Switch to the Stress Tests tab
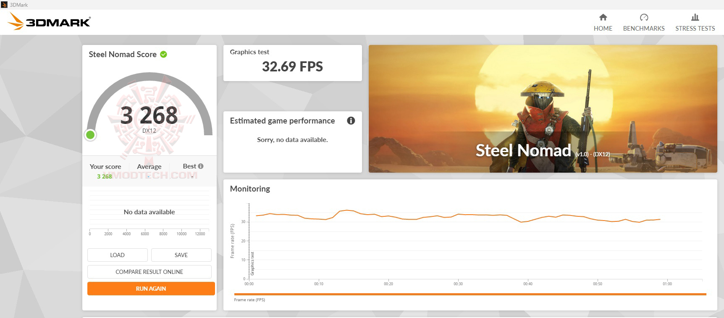Viewport: 724px width, 318px height. click(x=695, y=22)
